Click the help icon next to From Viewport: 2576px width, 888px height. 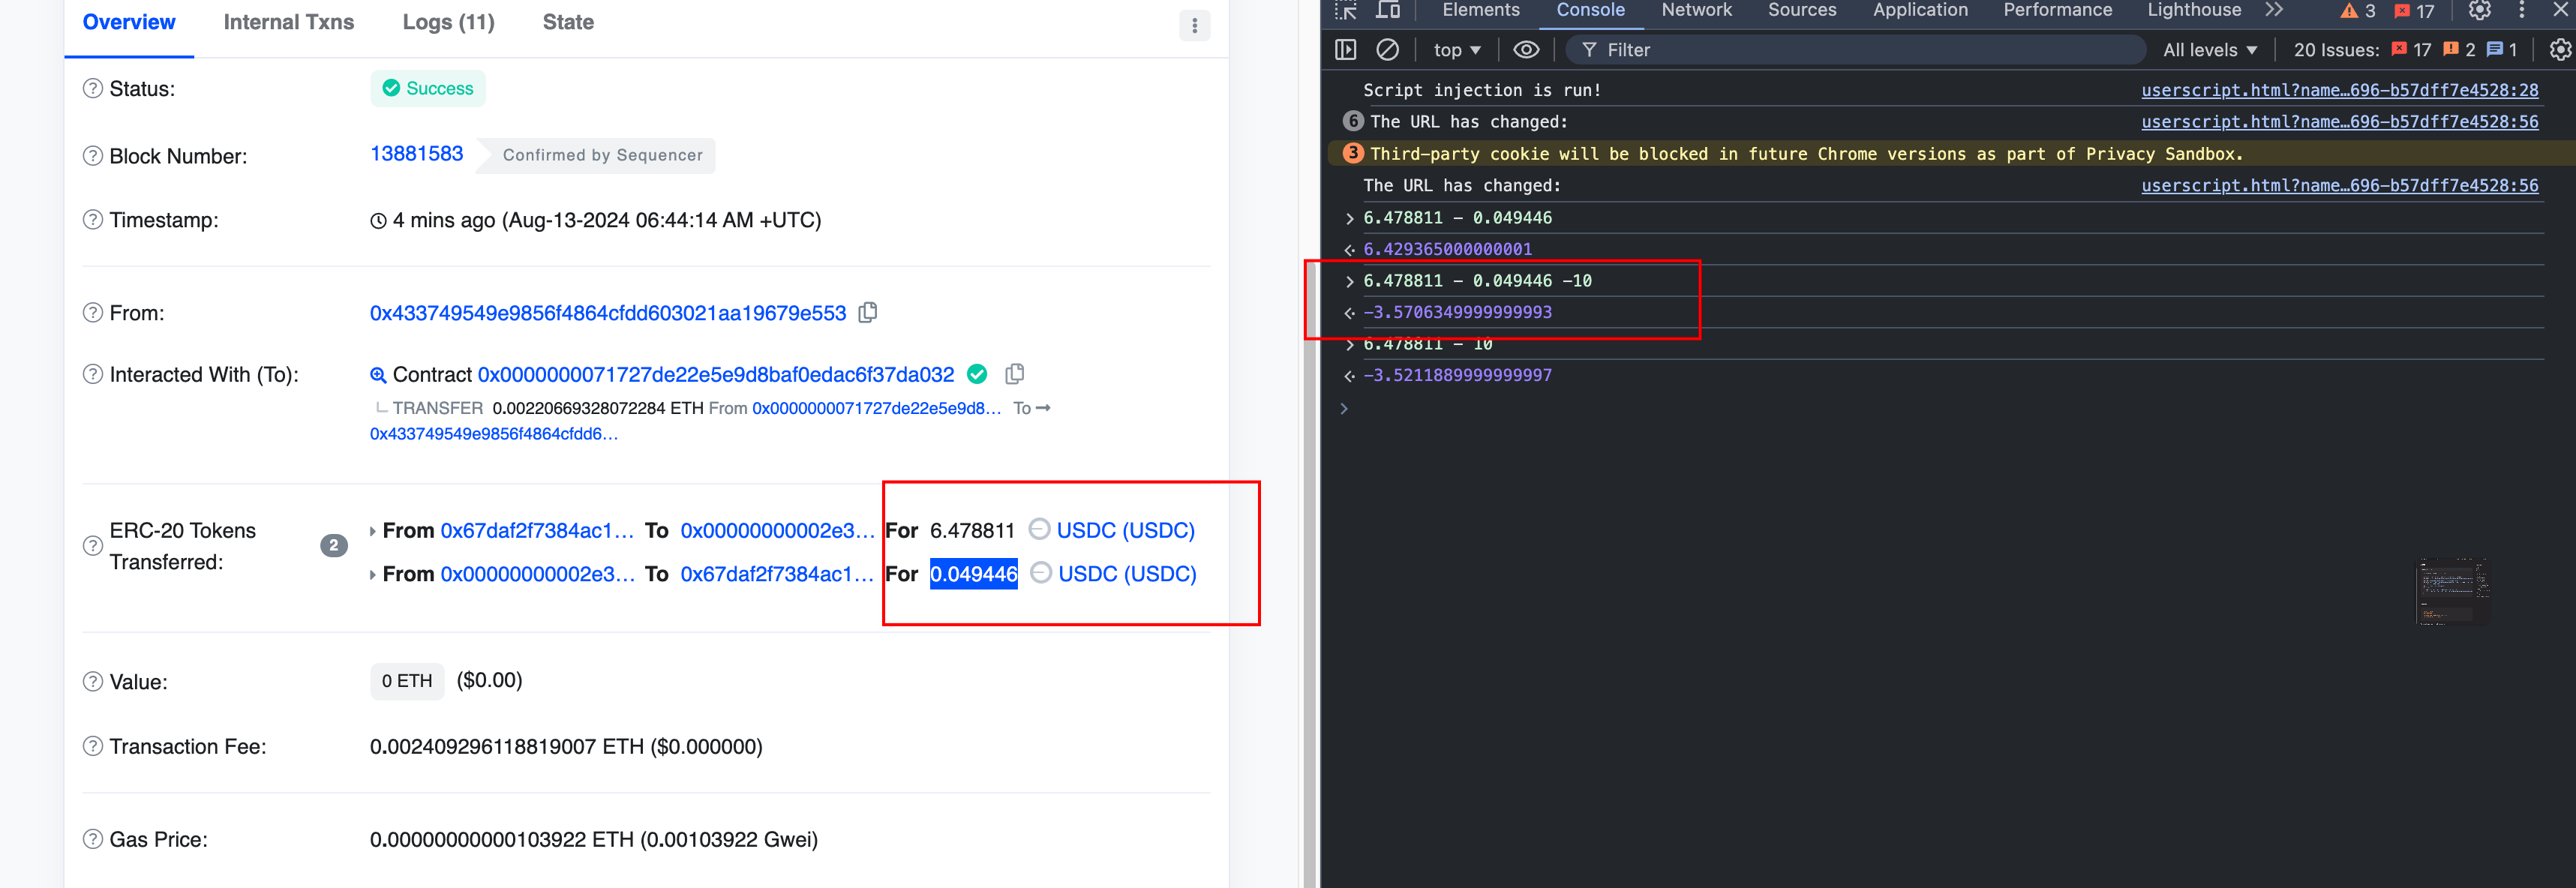pos(93,312)
